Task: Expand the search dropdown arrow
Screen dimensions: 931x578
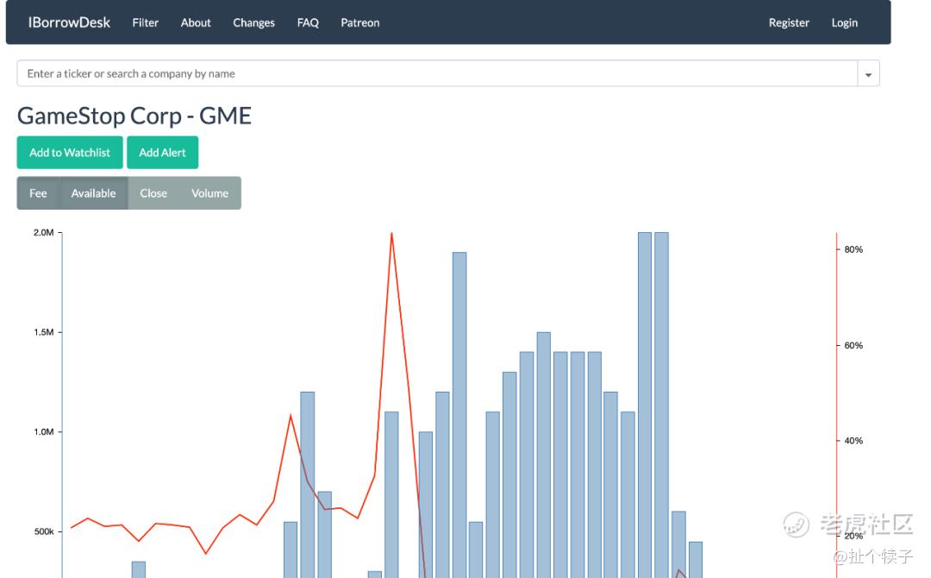Action: click(868, 74)
